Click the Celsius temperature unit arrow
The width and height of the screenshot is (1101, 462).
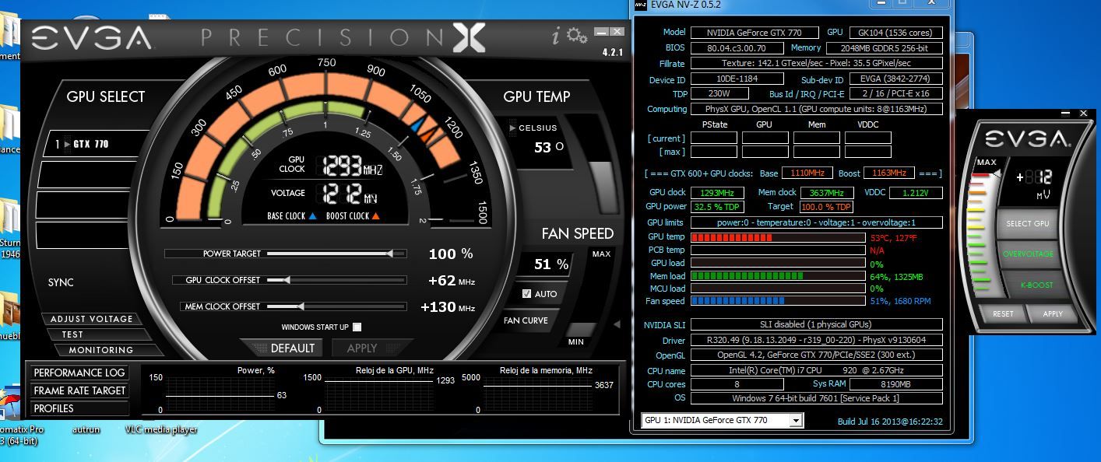(512, 128)
